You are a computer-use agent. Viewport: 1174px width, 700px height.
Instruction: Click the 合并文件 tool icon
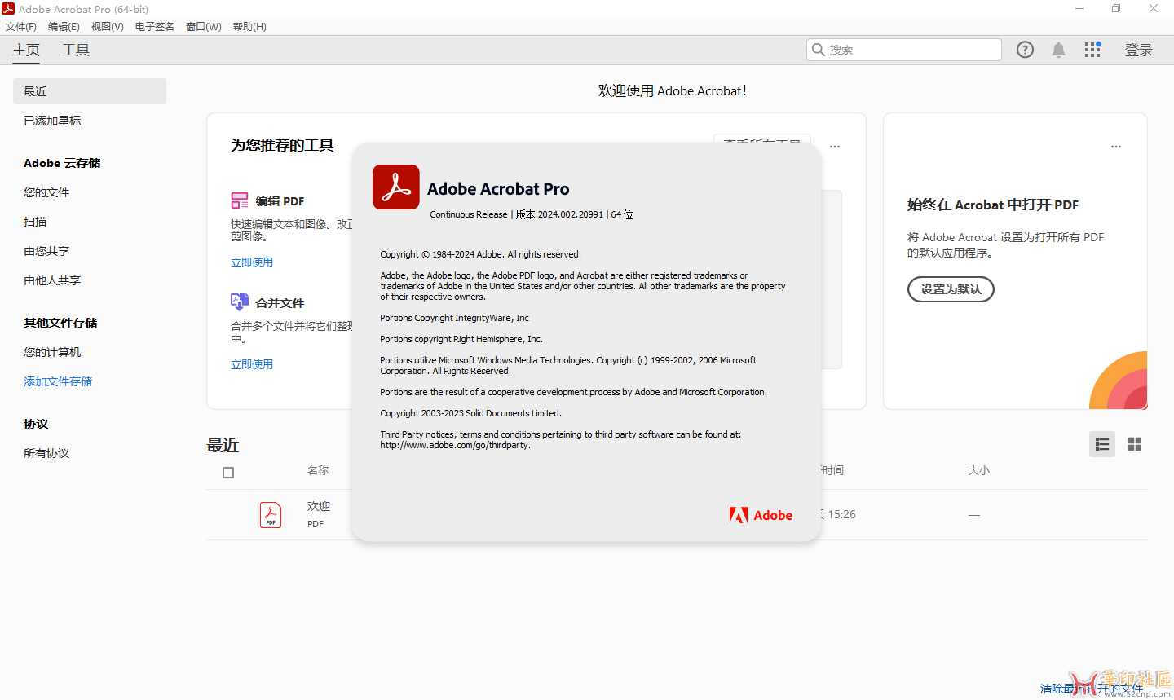[x=240, y=302]
